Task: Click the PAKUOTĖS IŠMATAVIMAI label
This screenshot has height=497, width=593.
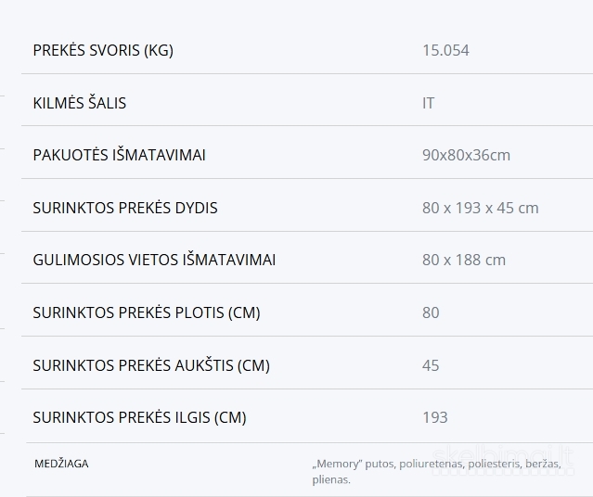Action: pos(119,155)
